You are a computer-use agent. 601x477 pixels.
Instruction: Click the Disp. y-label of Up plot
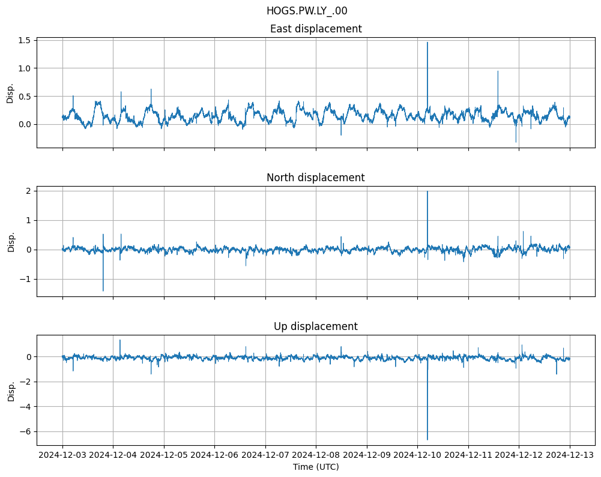(11, 390)
